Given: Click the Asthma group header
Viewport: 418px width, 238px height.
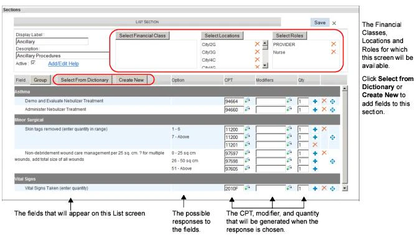Looking at the screenshot, I should click(x=178, y=92).
